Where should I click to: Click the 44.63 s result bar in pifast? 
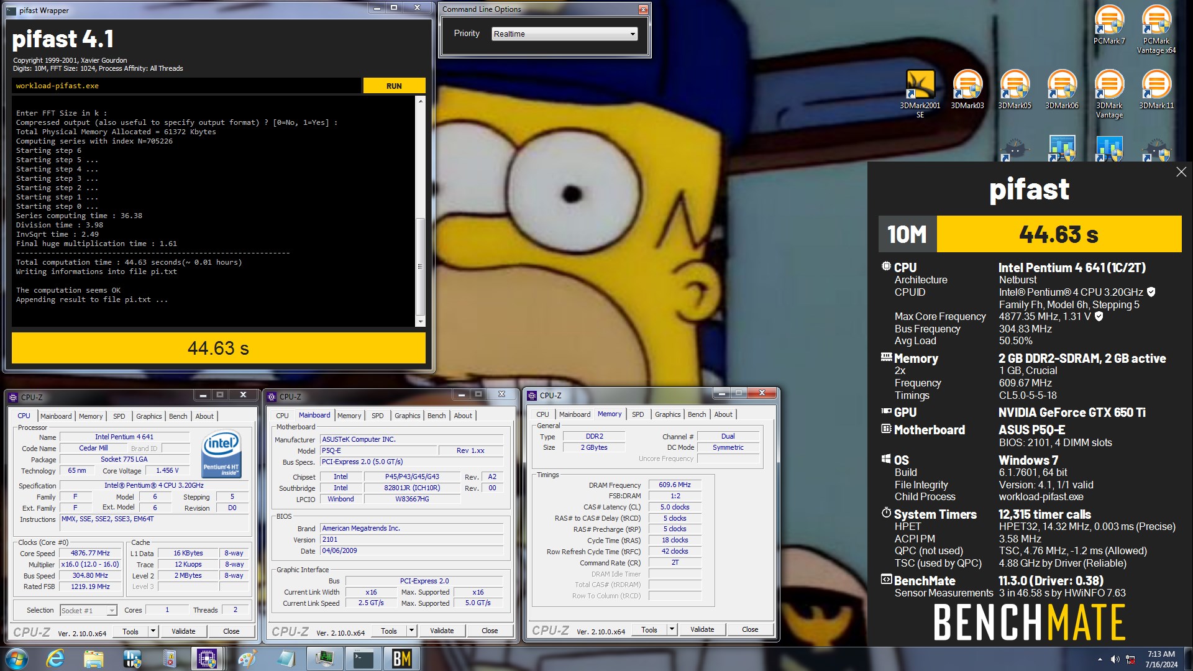pyautogui.click(x=218, y=348)
